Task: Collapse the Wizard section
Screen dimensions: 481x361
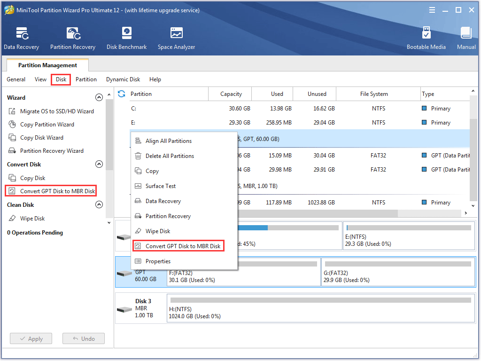Action: point(99,97)
